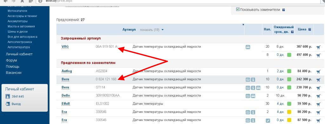Click help icon next to Цена header
The image size is (325, 124).
(310, 29)
